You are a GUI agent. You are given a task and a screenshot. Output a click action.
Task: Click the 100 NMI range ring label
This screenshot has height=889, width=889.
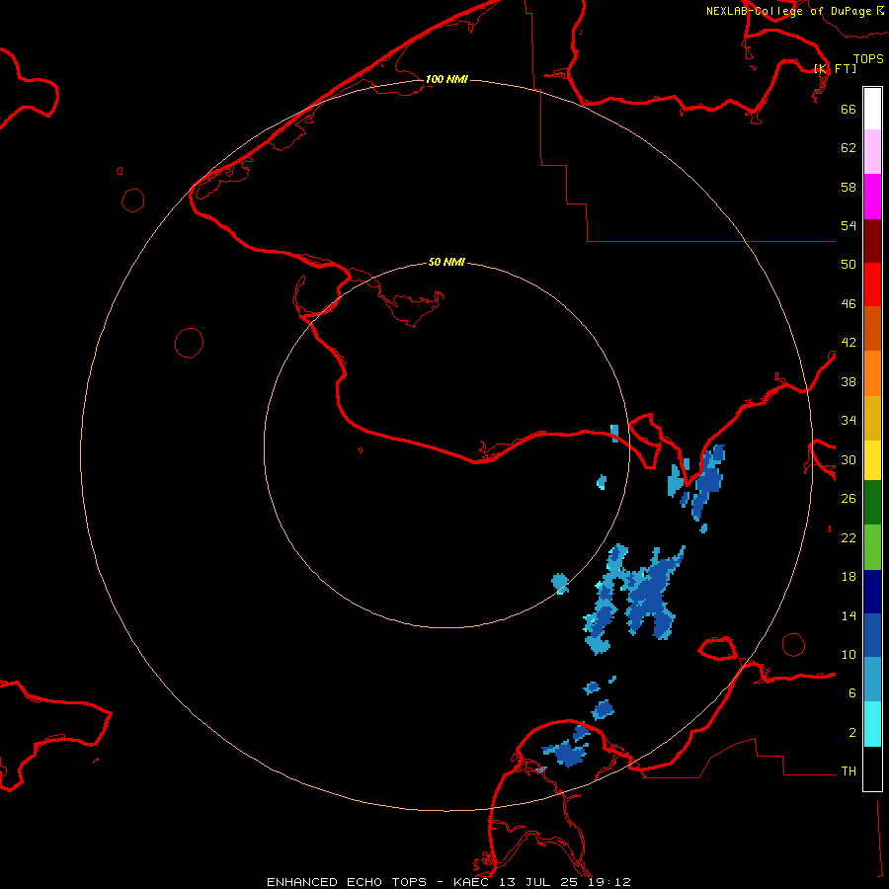446,79
